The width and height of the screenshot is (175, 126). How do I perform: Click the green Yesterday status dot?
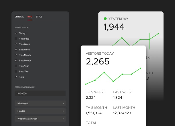click(x=105, y=19)
